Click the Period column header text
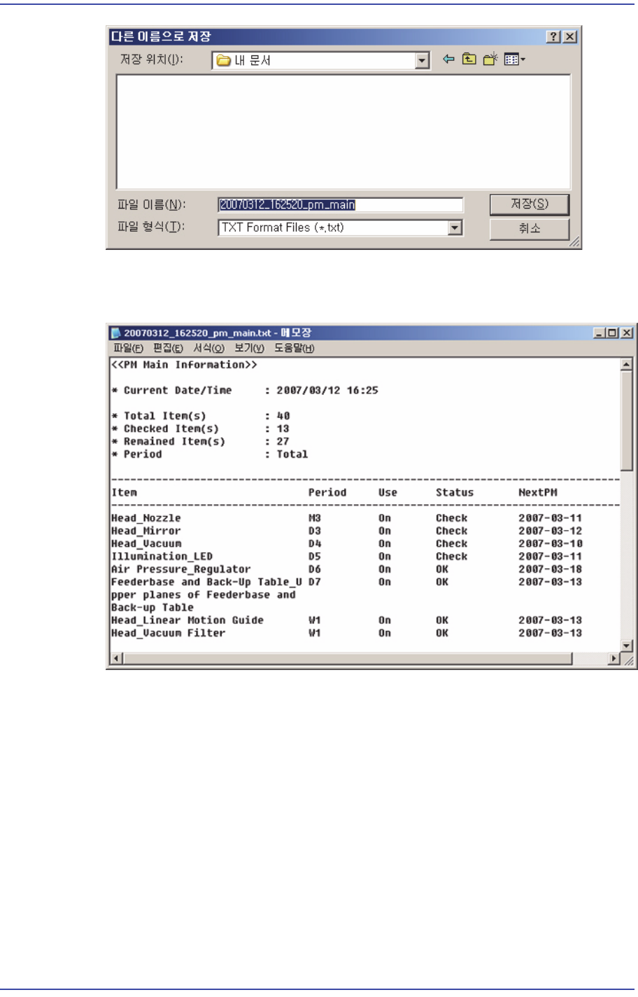Viewport: 638px width, 997px height. [x=327, y=493]
